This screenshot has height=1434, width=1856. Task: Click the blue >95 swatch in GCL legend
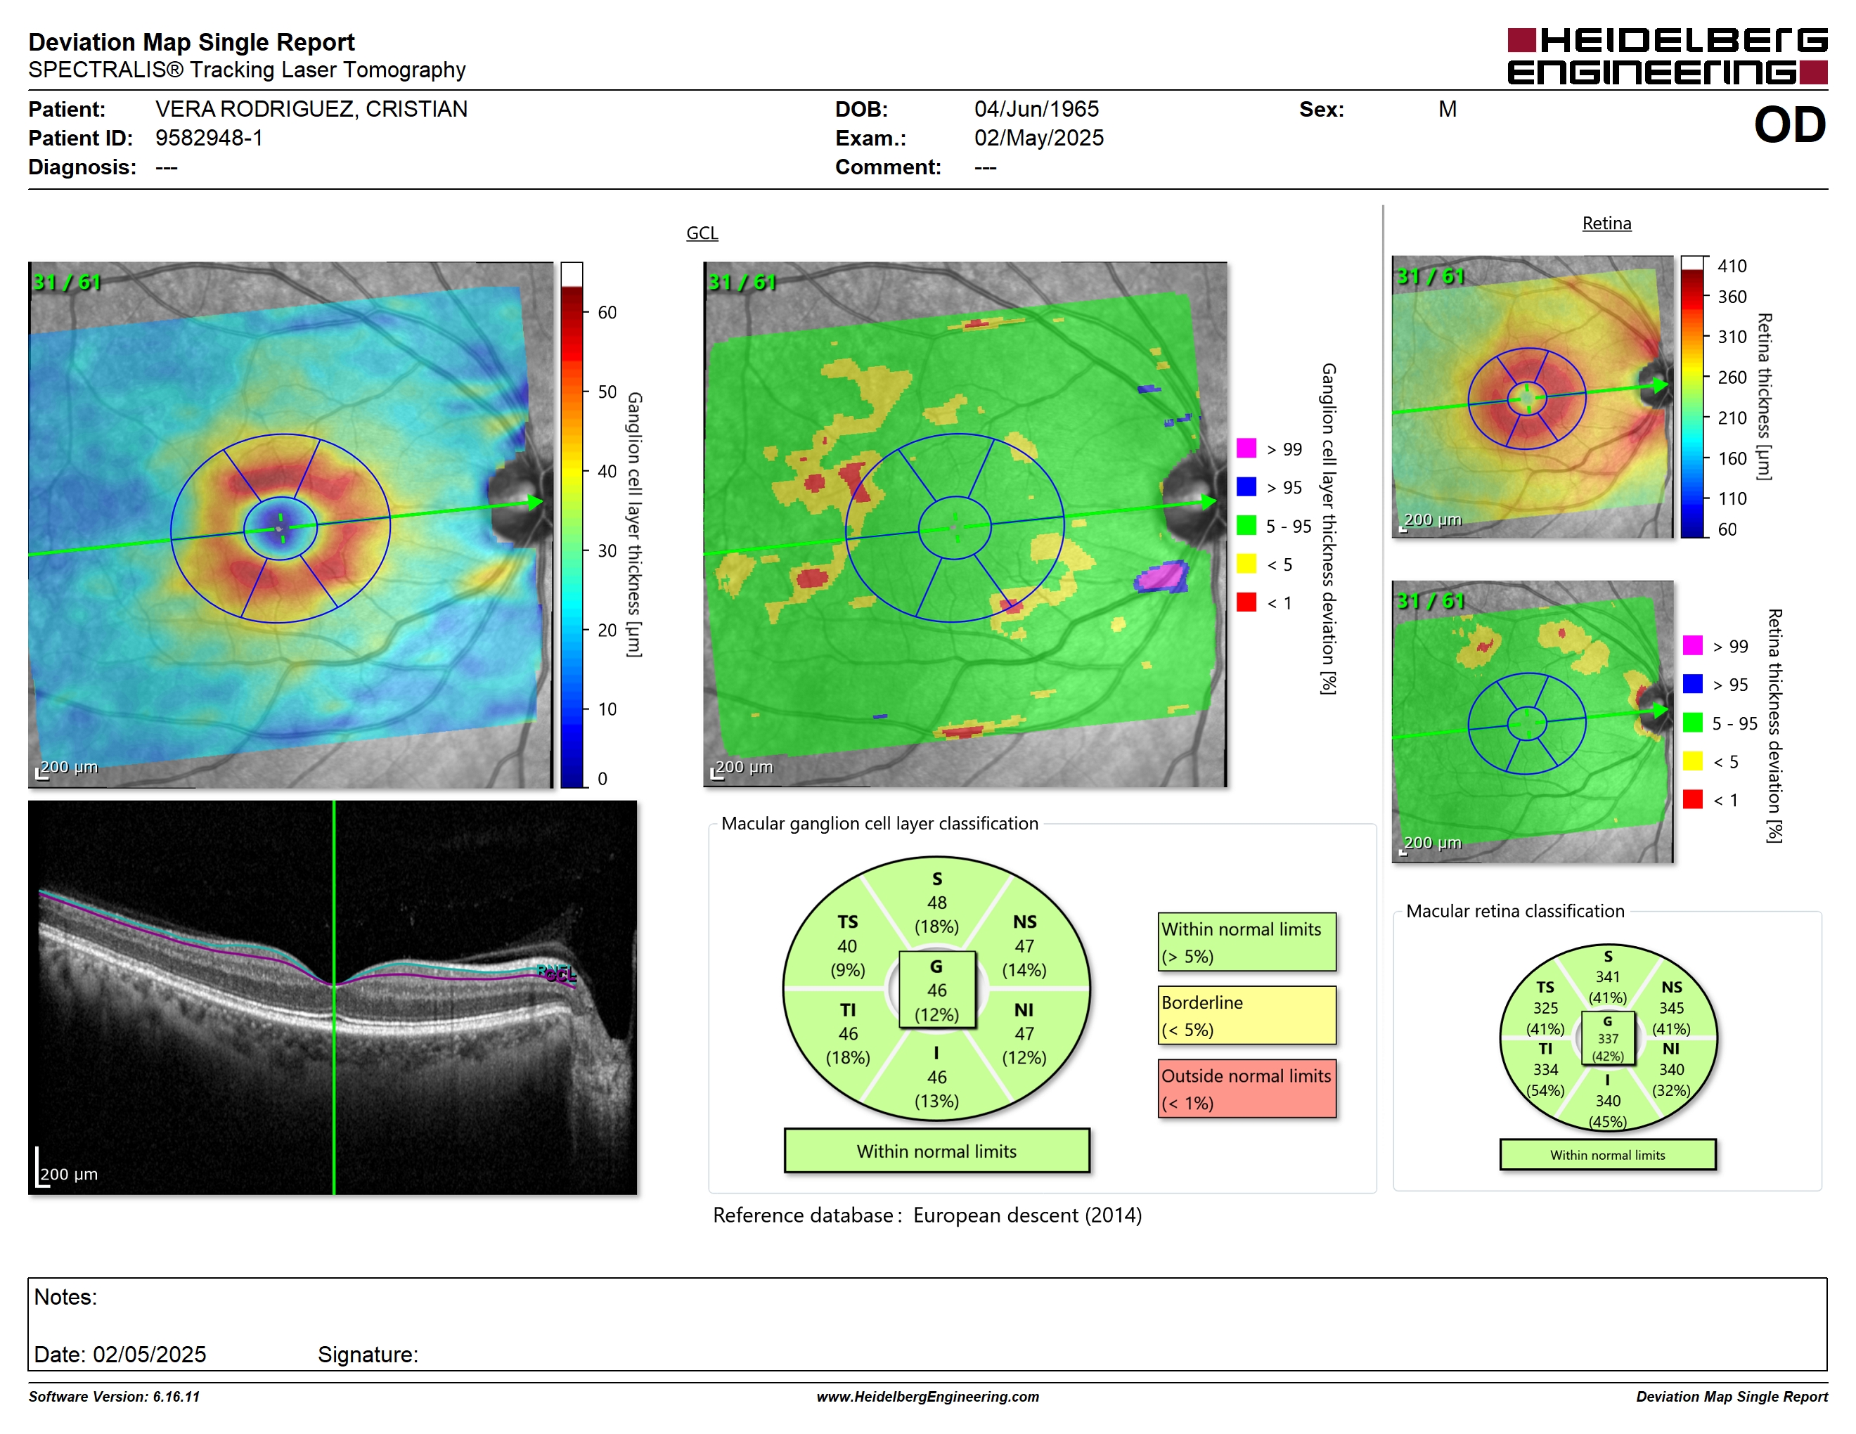1246,486
